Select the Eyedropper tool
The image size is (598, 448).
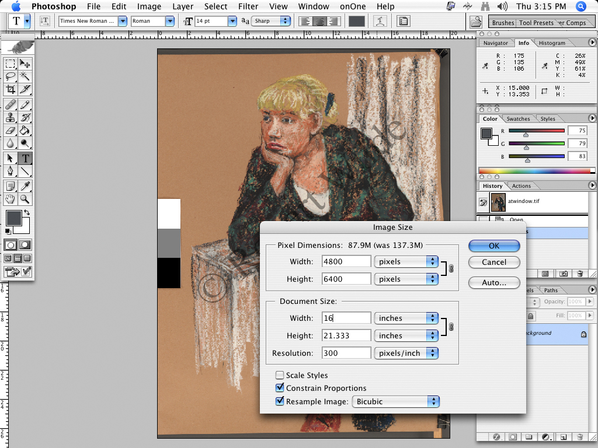[25, 186]
